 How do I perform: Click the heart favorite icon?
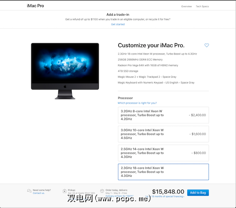click(x=206, y=45)
